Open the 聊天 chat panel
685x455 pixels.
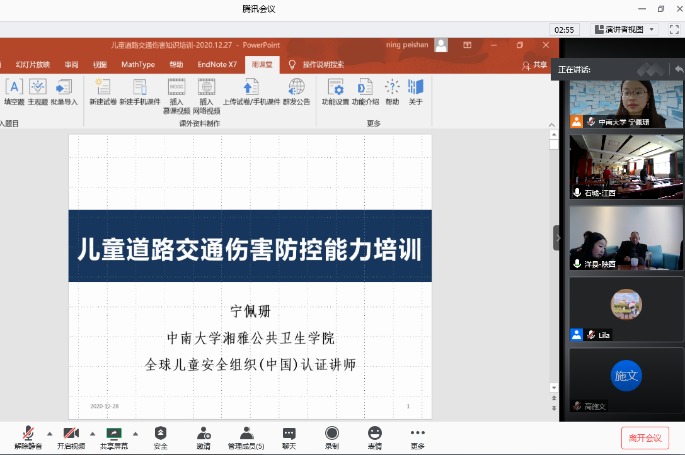click(x=289, y=438)
